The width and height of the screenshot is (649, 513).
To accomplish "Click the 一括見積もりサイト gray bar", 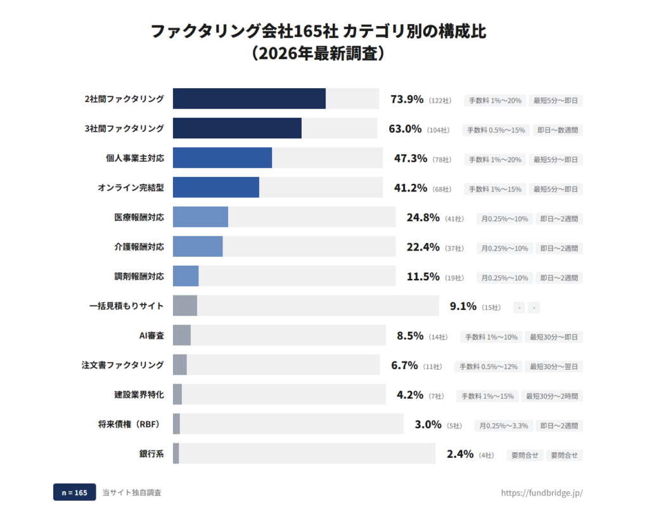I will click(185, 306).
